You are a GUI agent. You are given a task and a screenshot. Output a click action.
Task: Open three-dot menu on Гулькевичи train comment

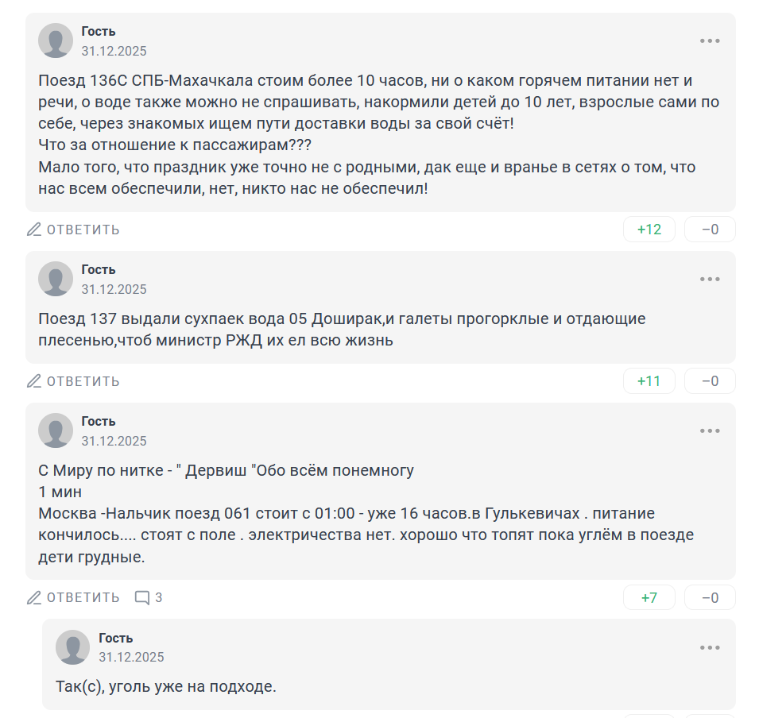point(710,431)
